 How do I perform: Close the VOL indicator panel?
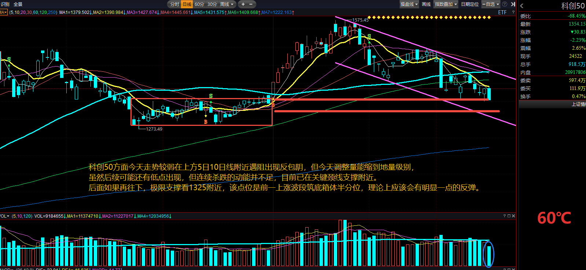click(x=513, y=216)
